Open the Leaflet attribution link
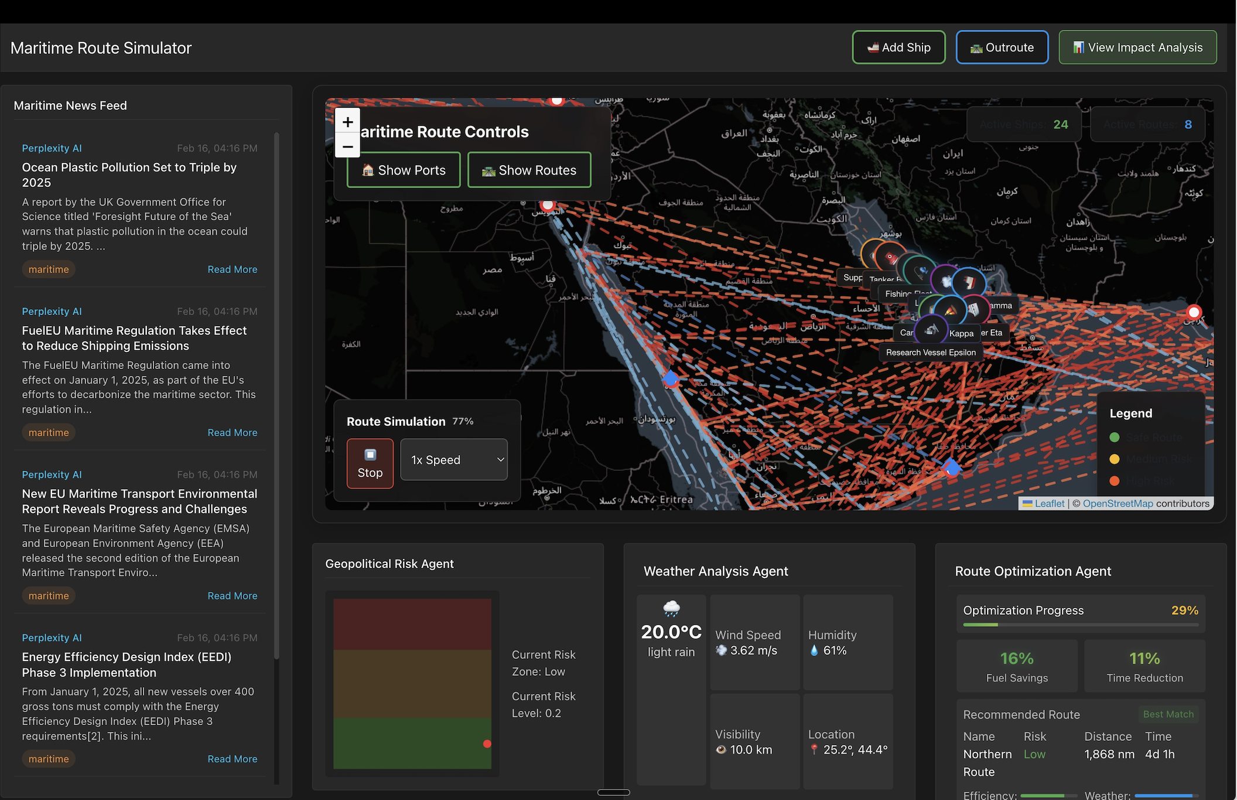1237x800 pixels. click(1049, 504)
